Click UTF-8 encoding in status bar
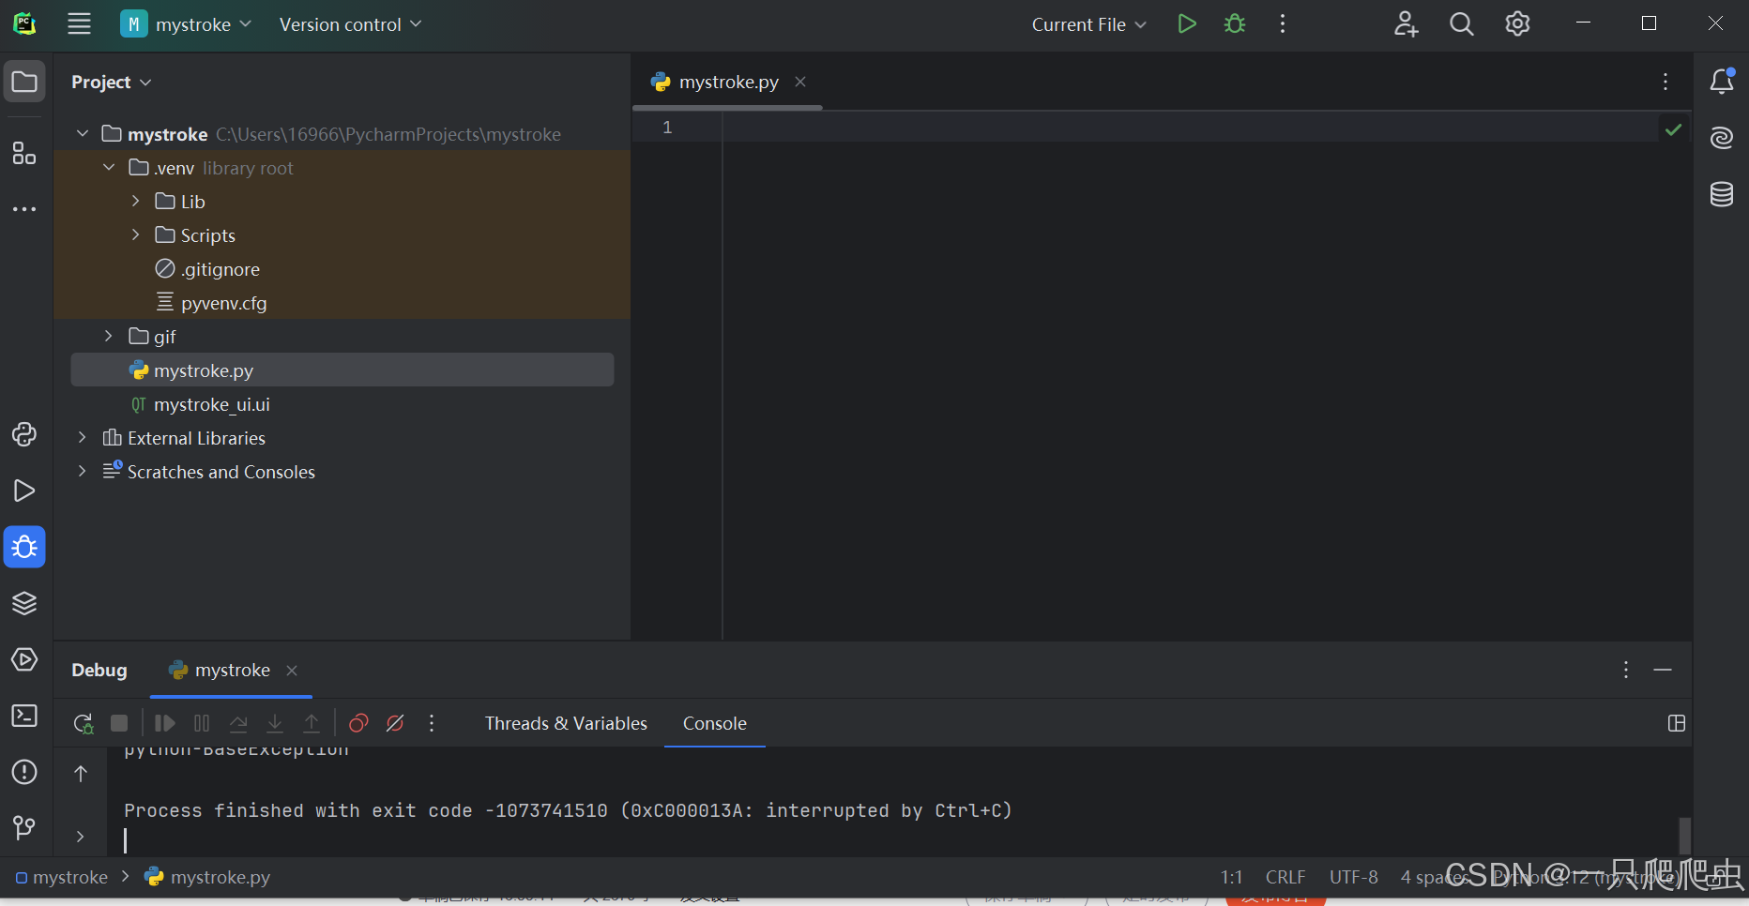1749x906 pixels. (1353, 877)
